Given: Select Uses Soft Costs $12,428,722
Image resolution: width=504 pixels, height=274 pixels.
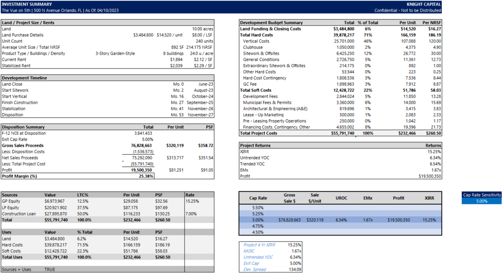Looking at the screenshot, I should pyautogui.click(x=56, y=251).
